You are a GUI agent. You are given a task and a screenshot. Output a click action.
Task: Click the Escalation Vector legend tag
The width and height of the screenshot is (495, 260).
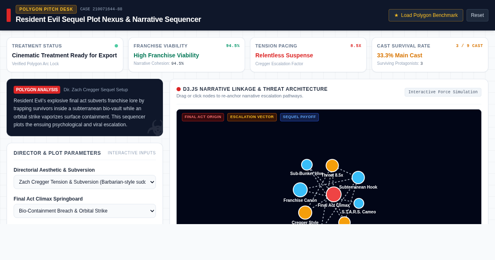click(252, 117)
